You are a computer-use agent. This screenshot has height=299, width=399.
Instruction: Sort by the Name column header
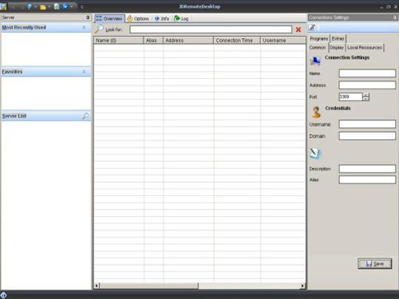point(119,41)
